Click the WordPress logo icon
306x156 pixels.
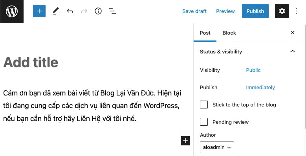pyautogui.click(x=12, y=11)
